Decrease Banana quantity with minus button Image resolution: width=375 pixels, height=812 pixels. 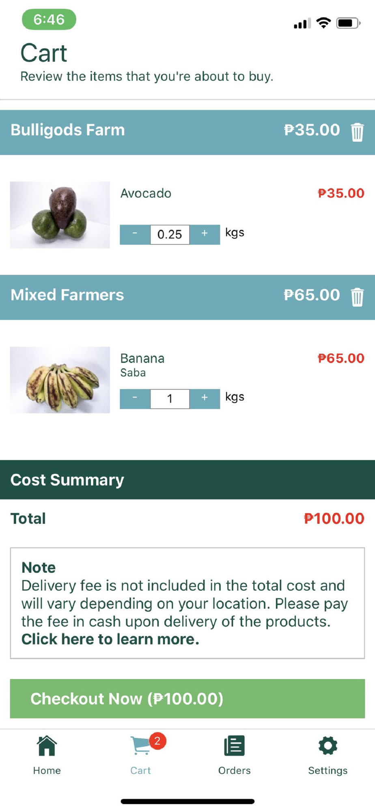[x=135, y=399]
